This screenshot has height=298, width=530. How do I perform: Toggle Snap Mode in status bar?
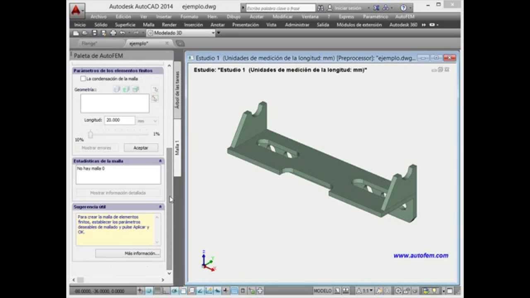click(149, 291)
